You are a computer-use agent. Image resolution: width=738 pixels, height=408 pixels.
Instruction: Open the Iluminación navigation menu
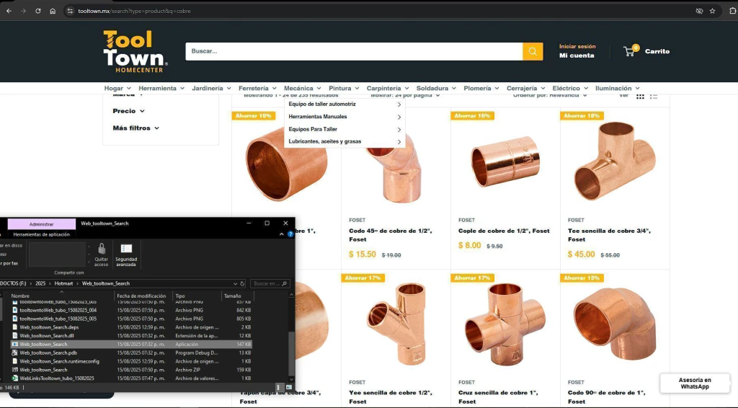coord(618,88)
